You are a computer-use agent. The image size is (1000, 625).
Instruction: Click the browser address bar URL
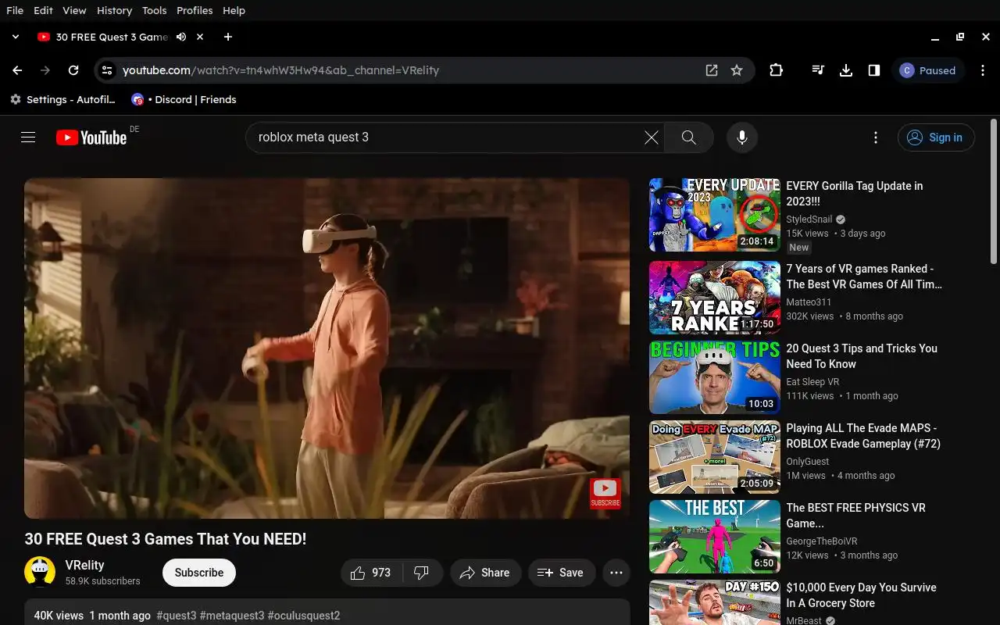[x=281, y=70]
